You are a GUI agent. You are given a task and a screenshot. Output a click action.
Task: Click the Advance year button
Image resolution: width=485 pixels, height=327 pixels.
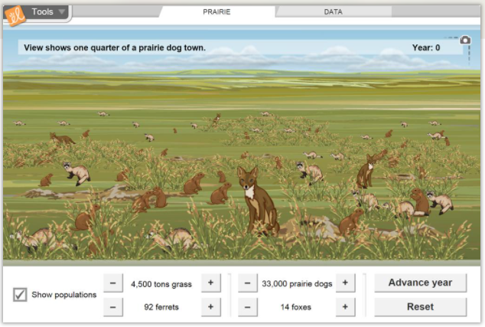pyautogui.click(x=420, y=283)
